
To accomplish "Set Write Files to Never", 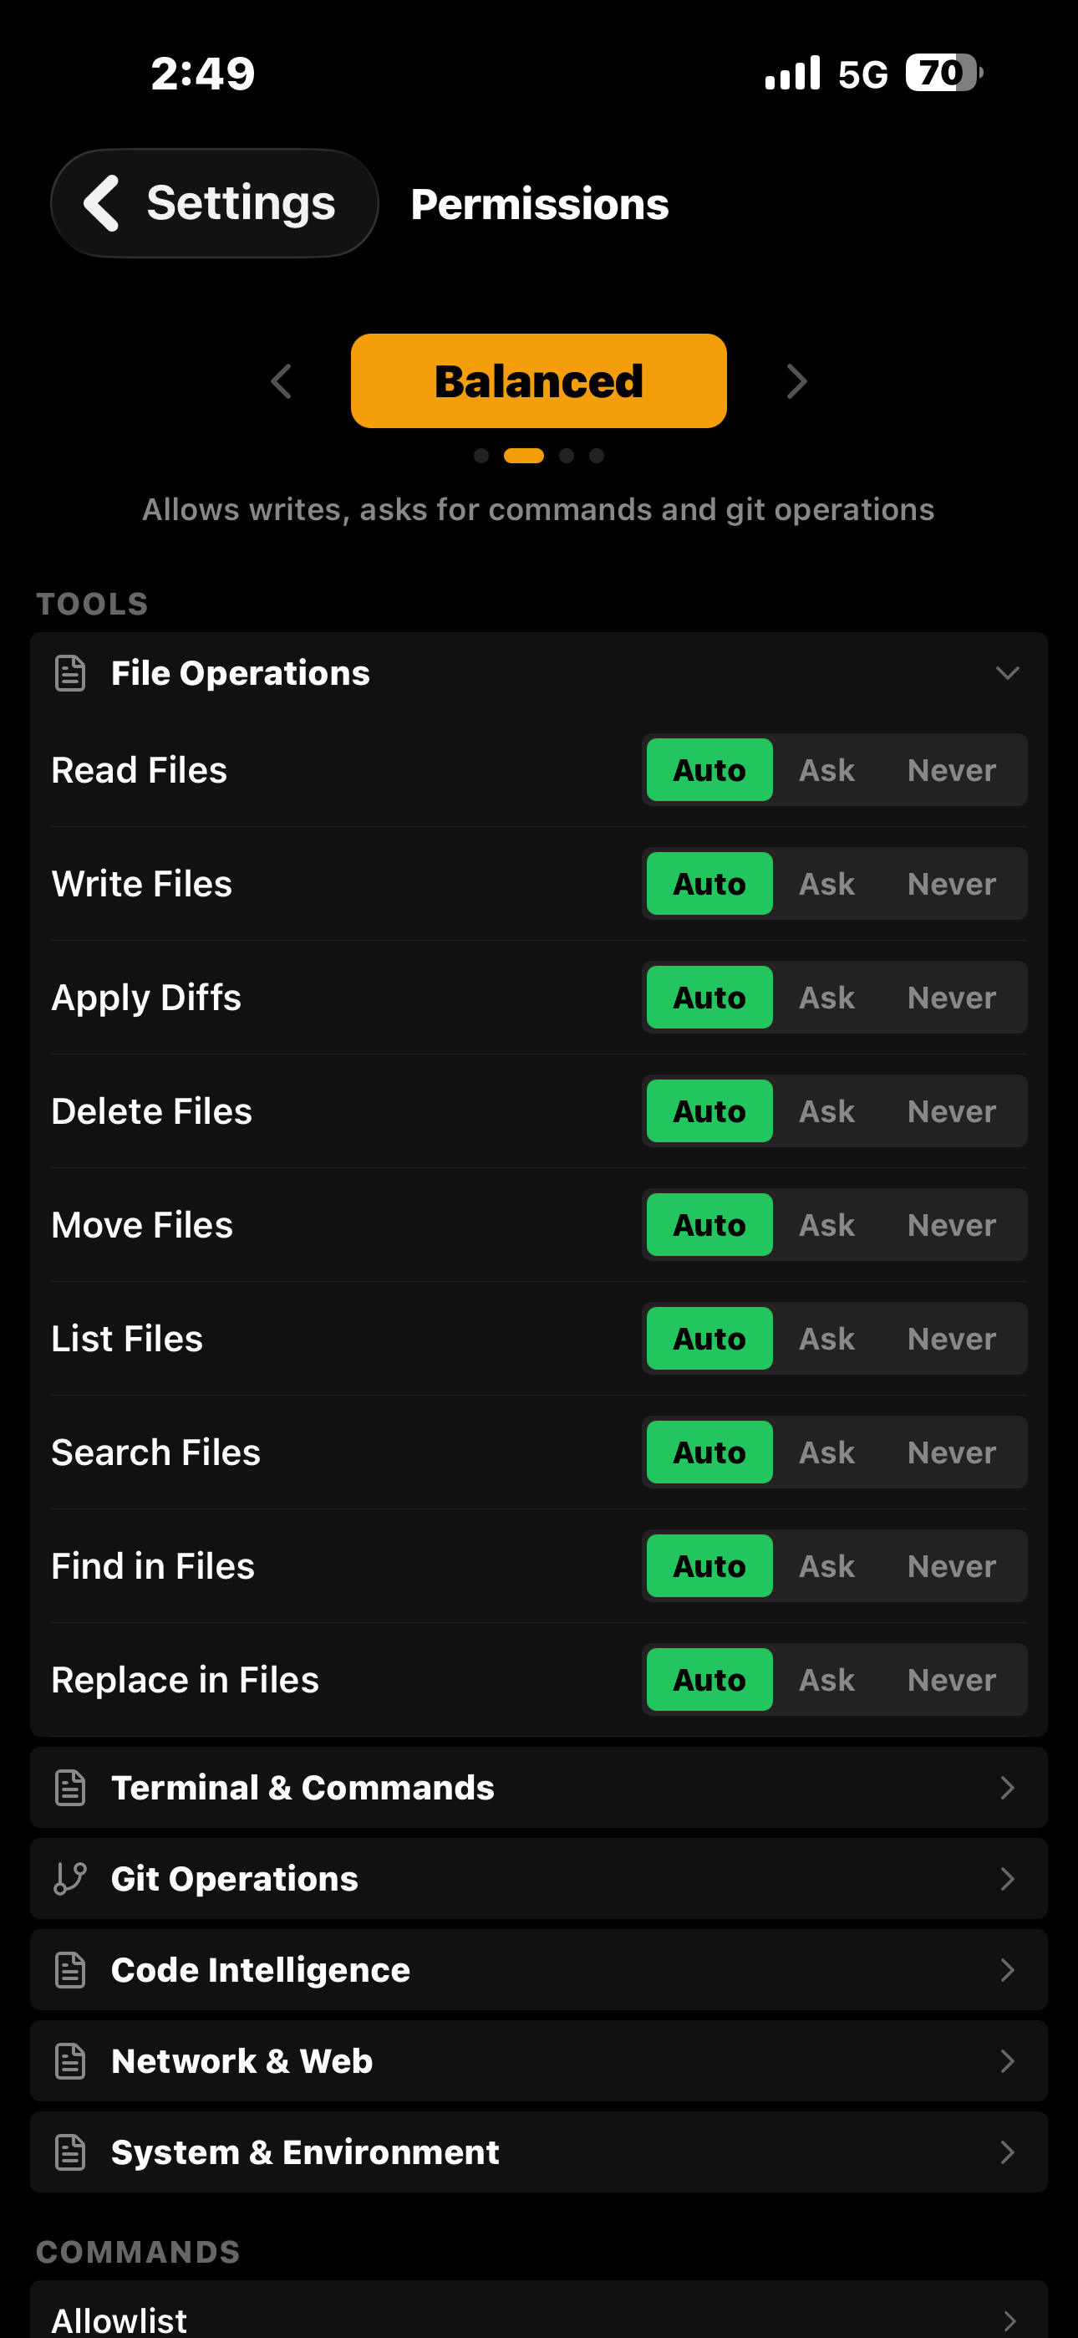I will click(952, 883).
